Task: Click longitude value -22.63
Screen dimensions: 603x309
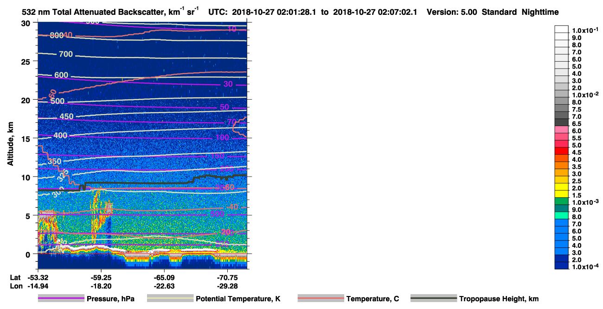Action: pos(164,286)
